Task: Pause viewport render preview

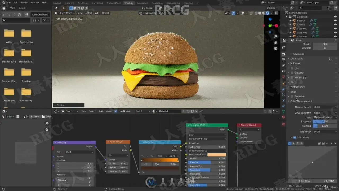Action: tap(276, 13)
